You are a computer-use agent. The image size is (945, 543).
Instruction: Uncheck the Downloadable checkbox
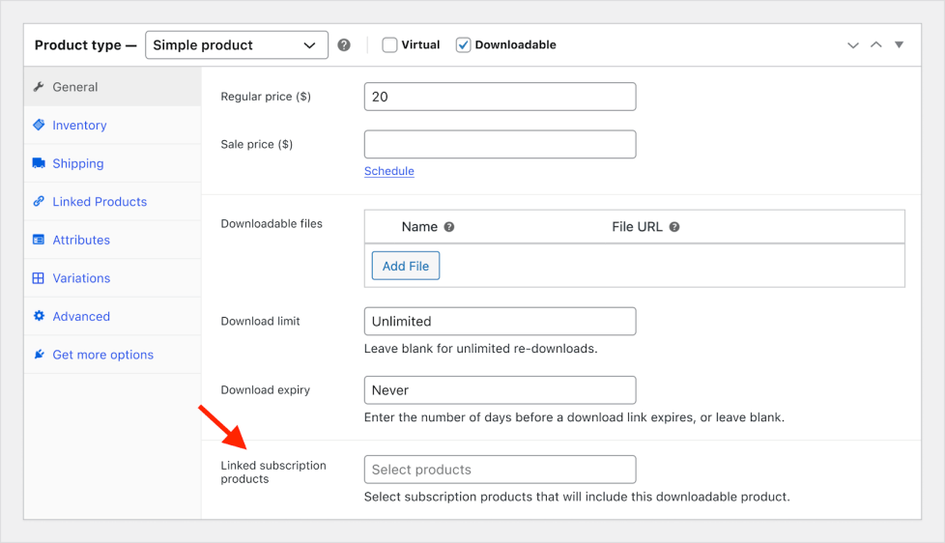click(463, 45)
